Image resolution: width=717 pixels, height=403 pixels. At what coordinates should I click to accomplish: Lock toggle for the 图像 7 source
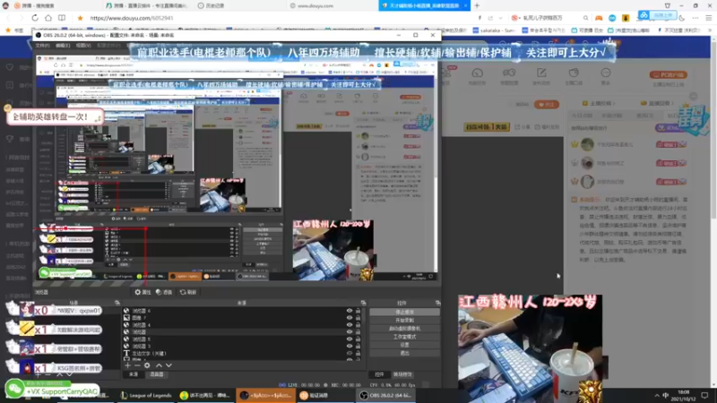pos(358,318)
